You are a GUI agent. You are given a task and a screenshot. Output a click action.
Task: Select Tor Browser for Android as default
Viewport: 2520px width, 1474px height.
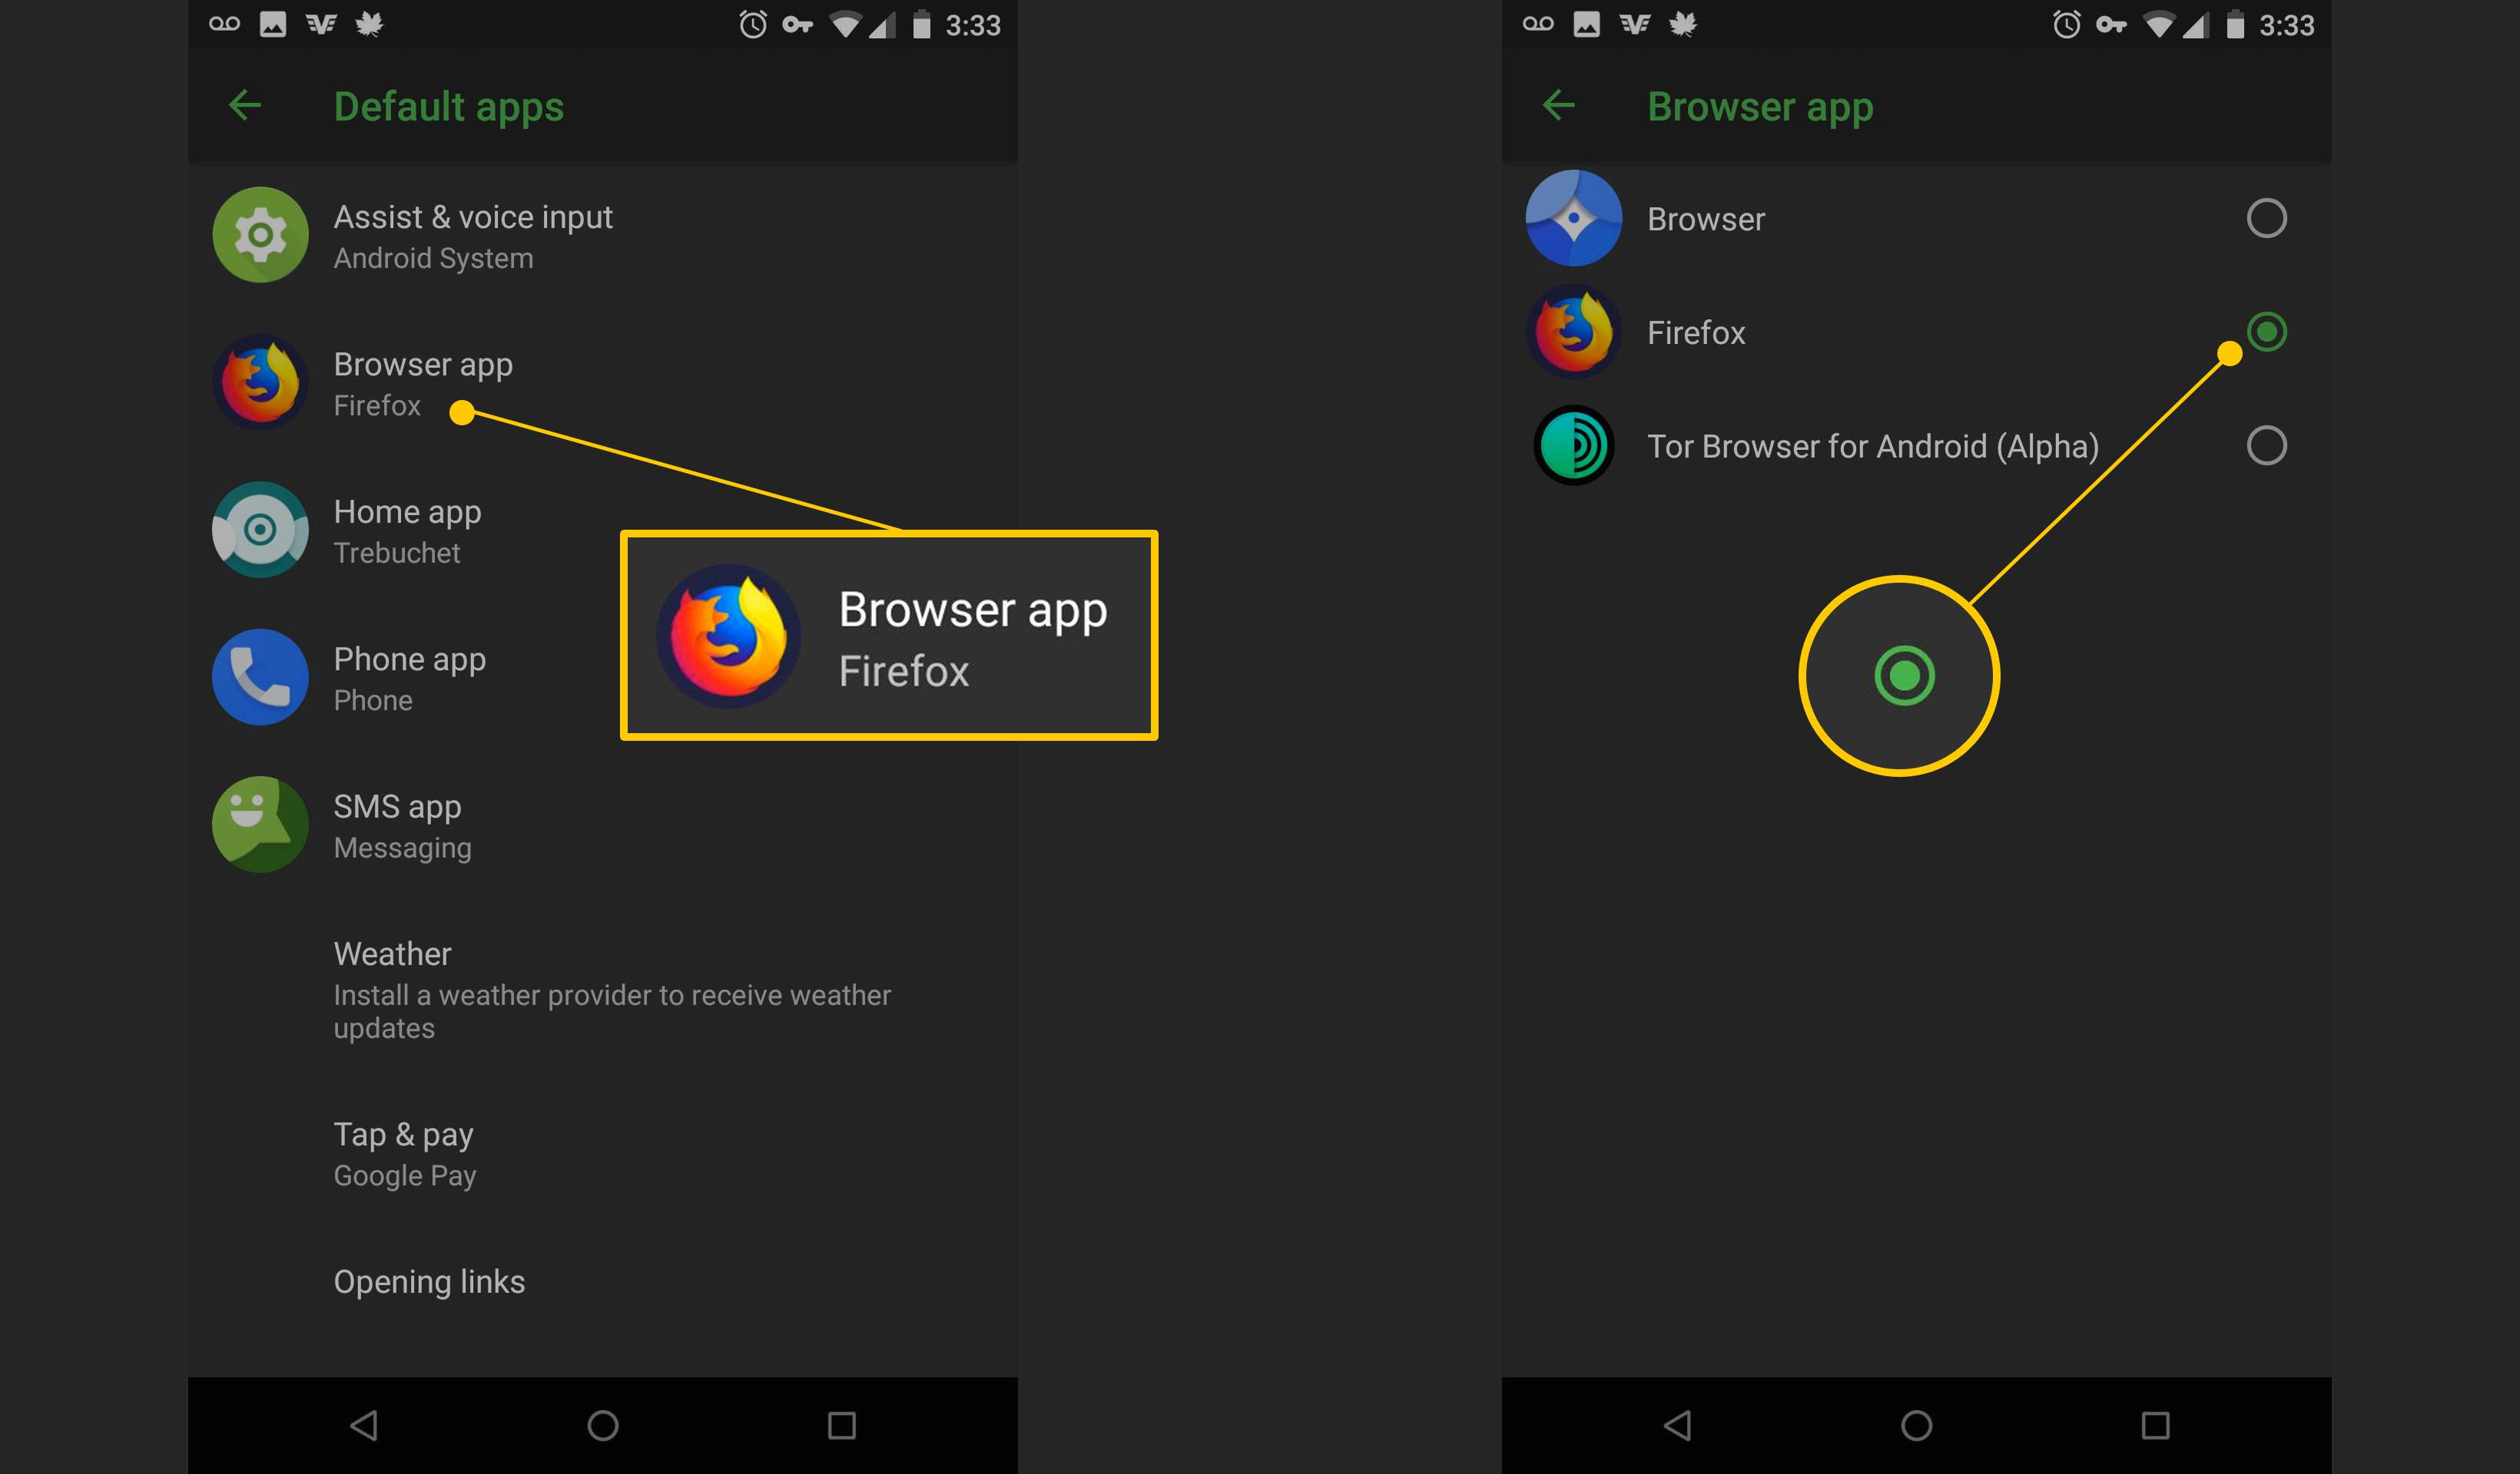(x=2266, y=444)
